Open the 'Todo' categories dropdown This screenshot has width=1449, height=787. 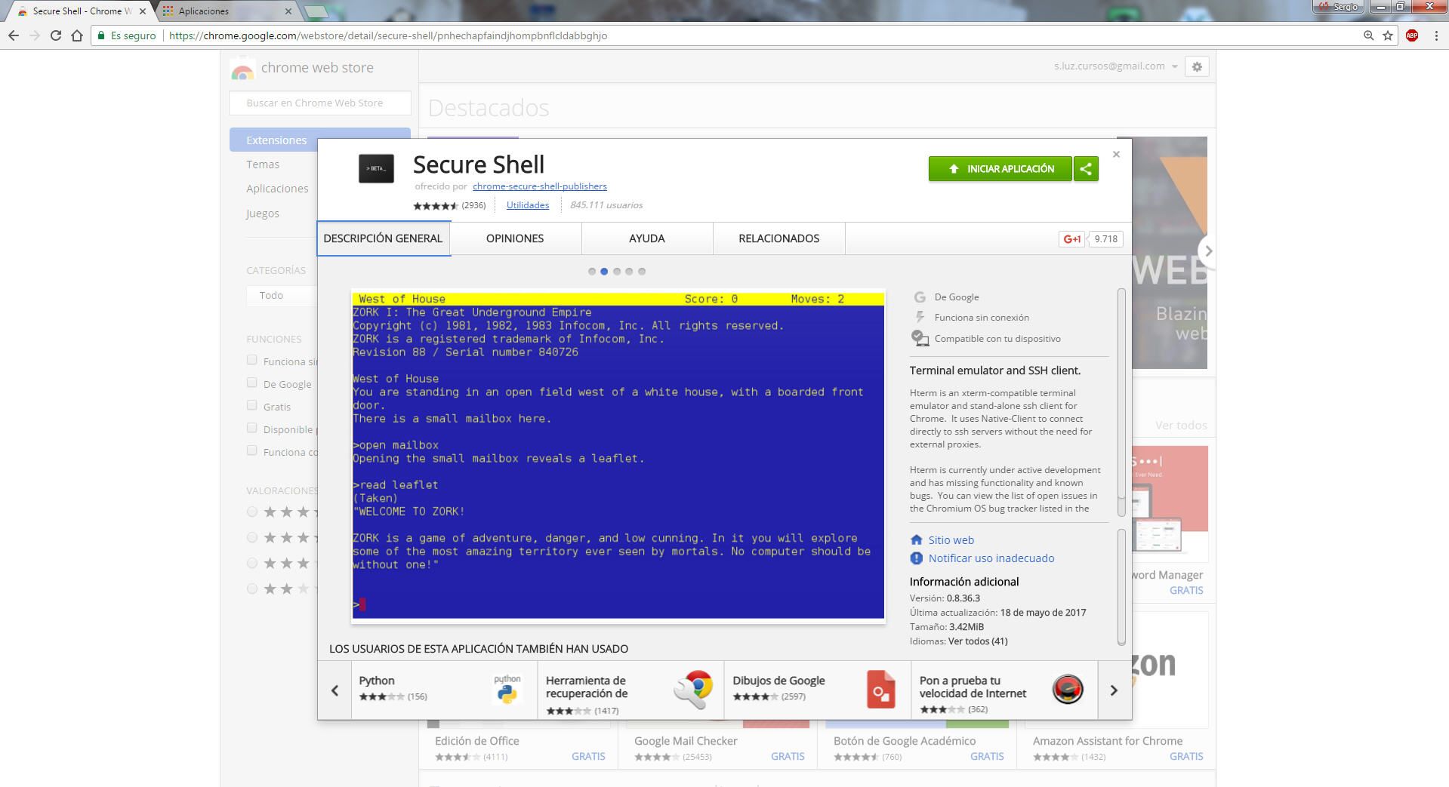coord(282,295)
